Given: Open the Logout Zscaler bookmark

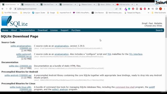Looking at the screenshot, I should point(39,13).
